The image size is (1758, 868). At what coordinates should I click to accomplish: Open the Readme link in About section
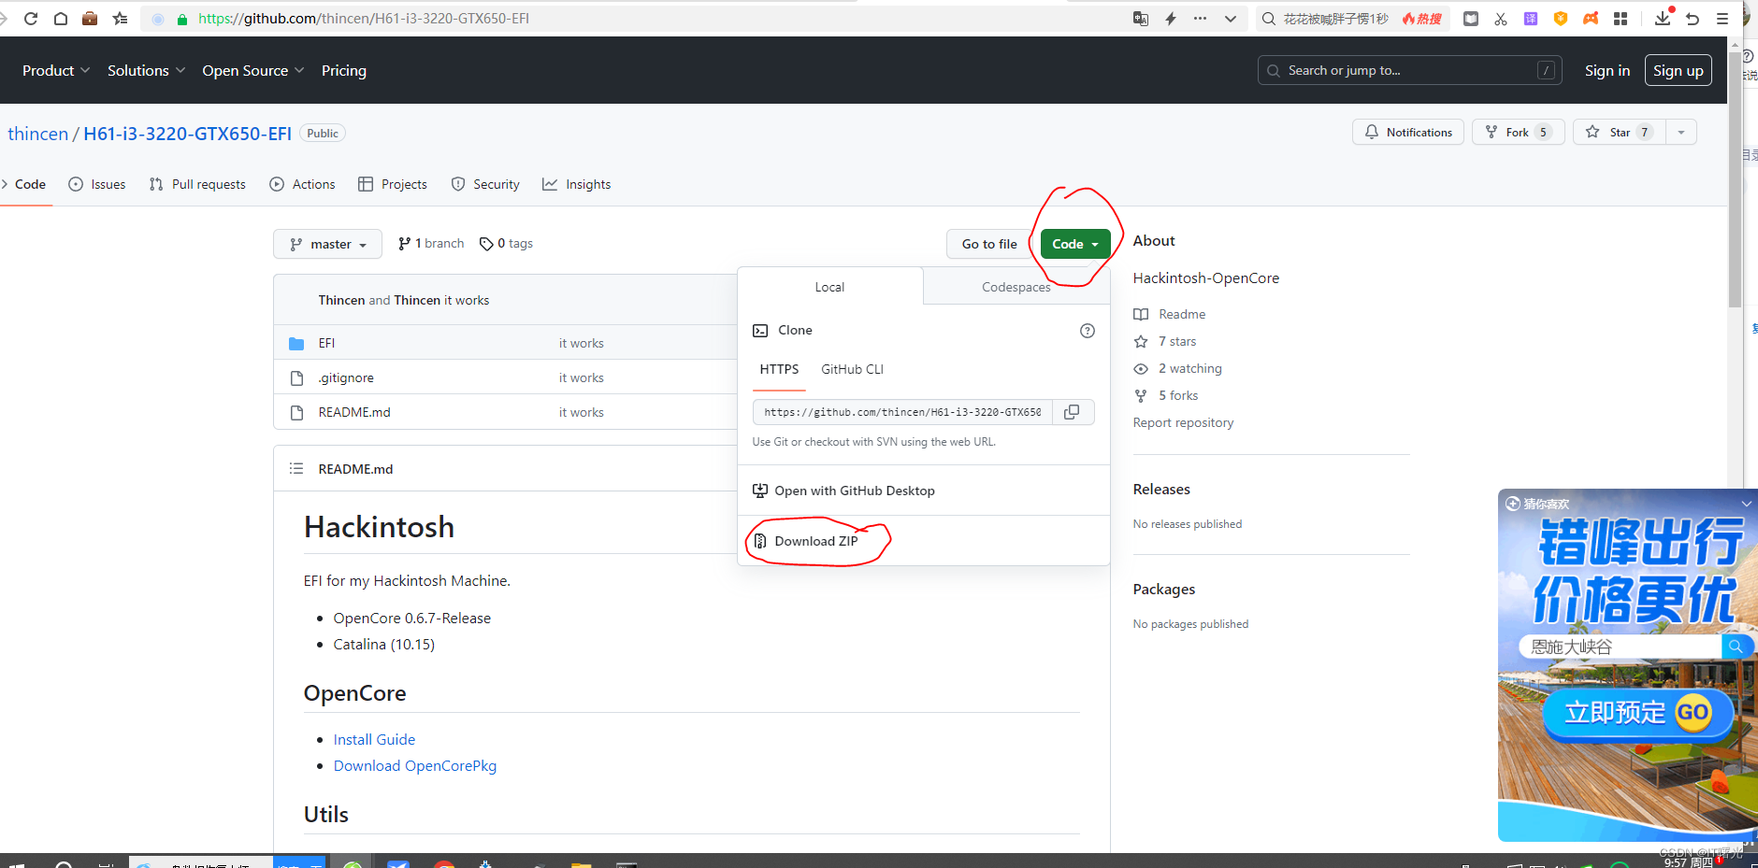pos(1170,314)
